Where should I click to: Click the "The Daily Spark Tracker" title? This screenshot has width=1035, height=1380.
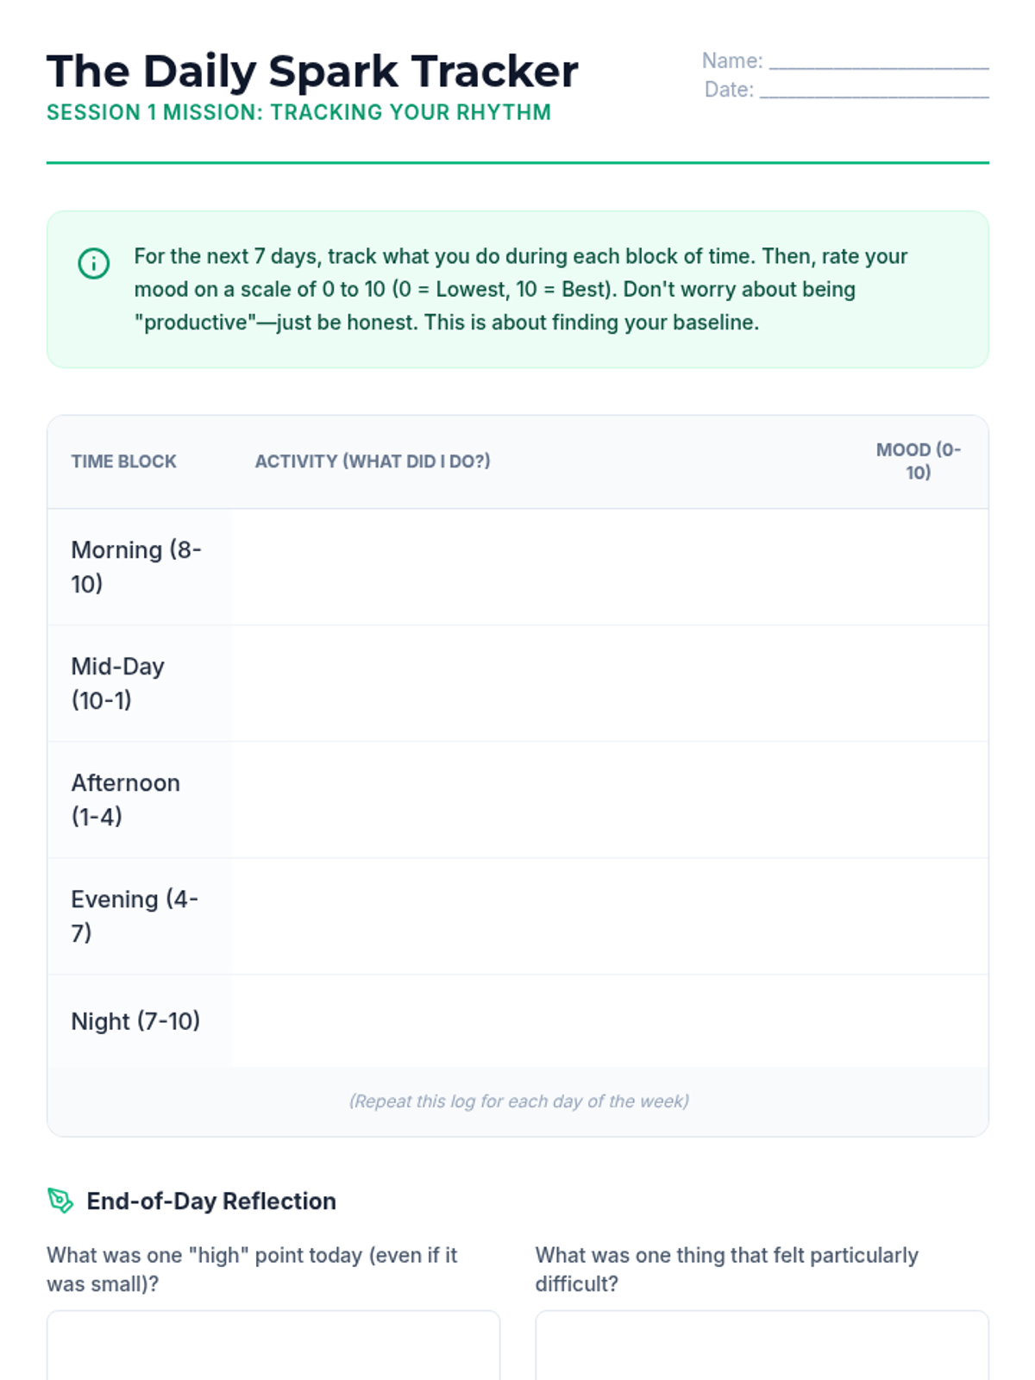[x=312, y=72]
